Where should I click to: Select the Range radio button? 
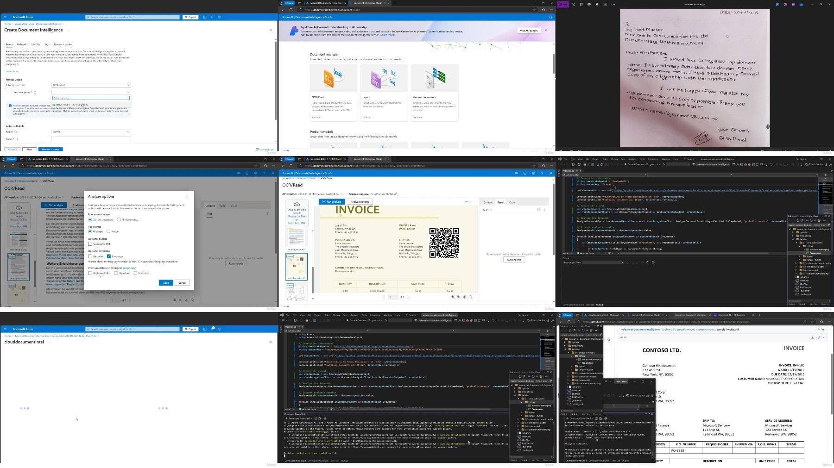click(x=108, y=231)
